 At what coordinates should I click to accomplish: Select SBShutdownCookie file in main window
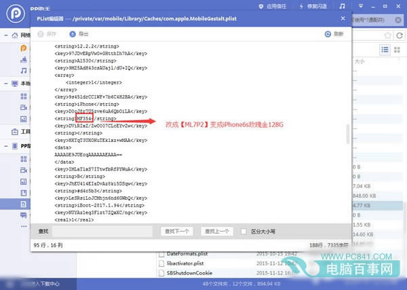189,273
